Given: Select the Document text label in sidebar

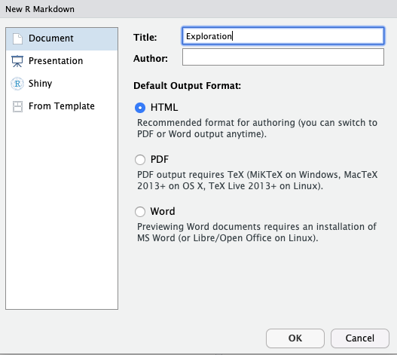Looking at the screenshot, I should point(51,38).
